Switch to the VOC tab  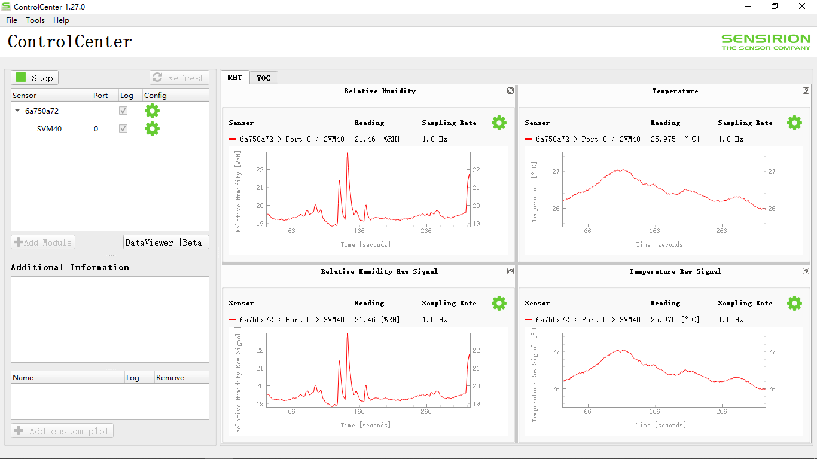click(x=264, y=78)
